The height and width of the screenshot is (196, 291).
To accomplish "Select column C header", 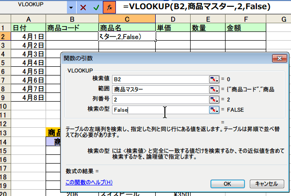I will [x=127, y=19].
